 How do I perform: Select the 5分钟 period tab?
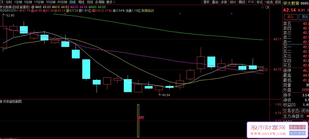(x=28, y=2)
